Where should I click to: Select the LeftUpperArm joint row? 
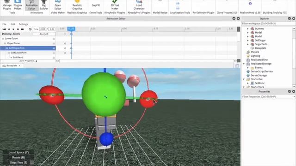[28, 48]
